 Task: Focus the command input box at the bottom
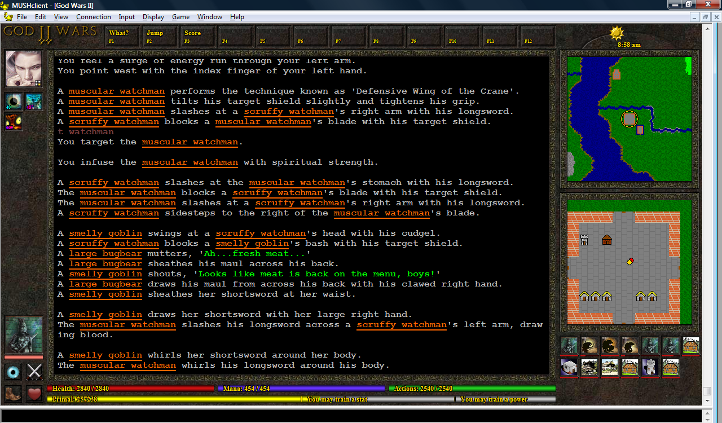coord(351,416)
